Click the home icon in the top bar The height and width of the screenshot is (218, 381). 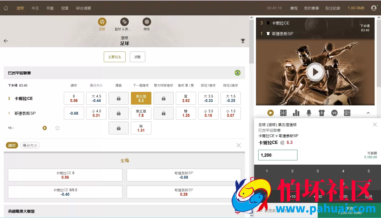(6, 8)
